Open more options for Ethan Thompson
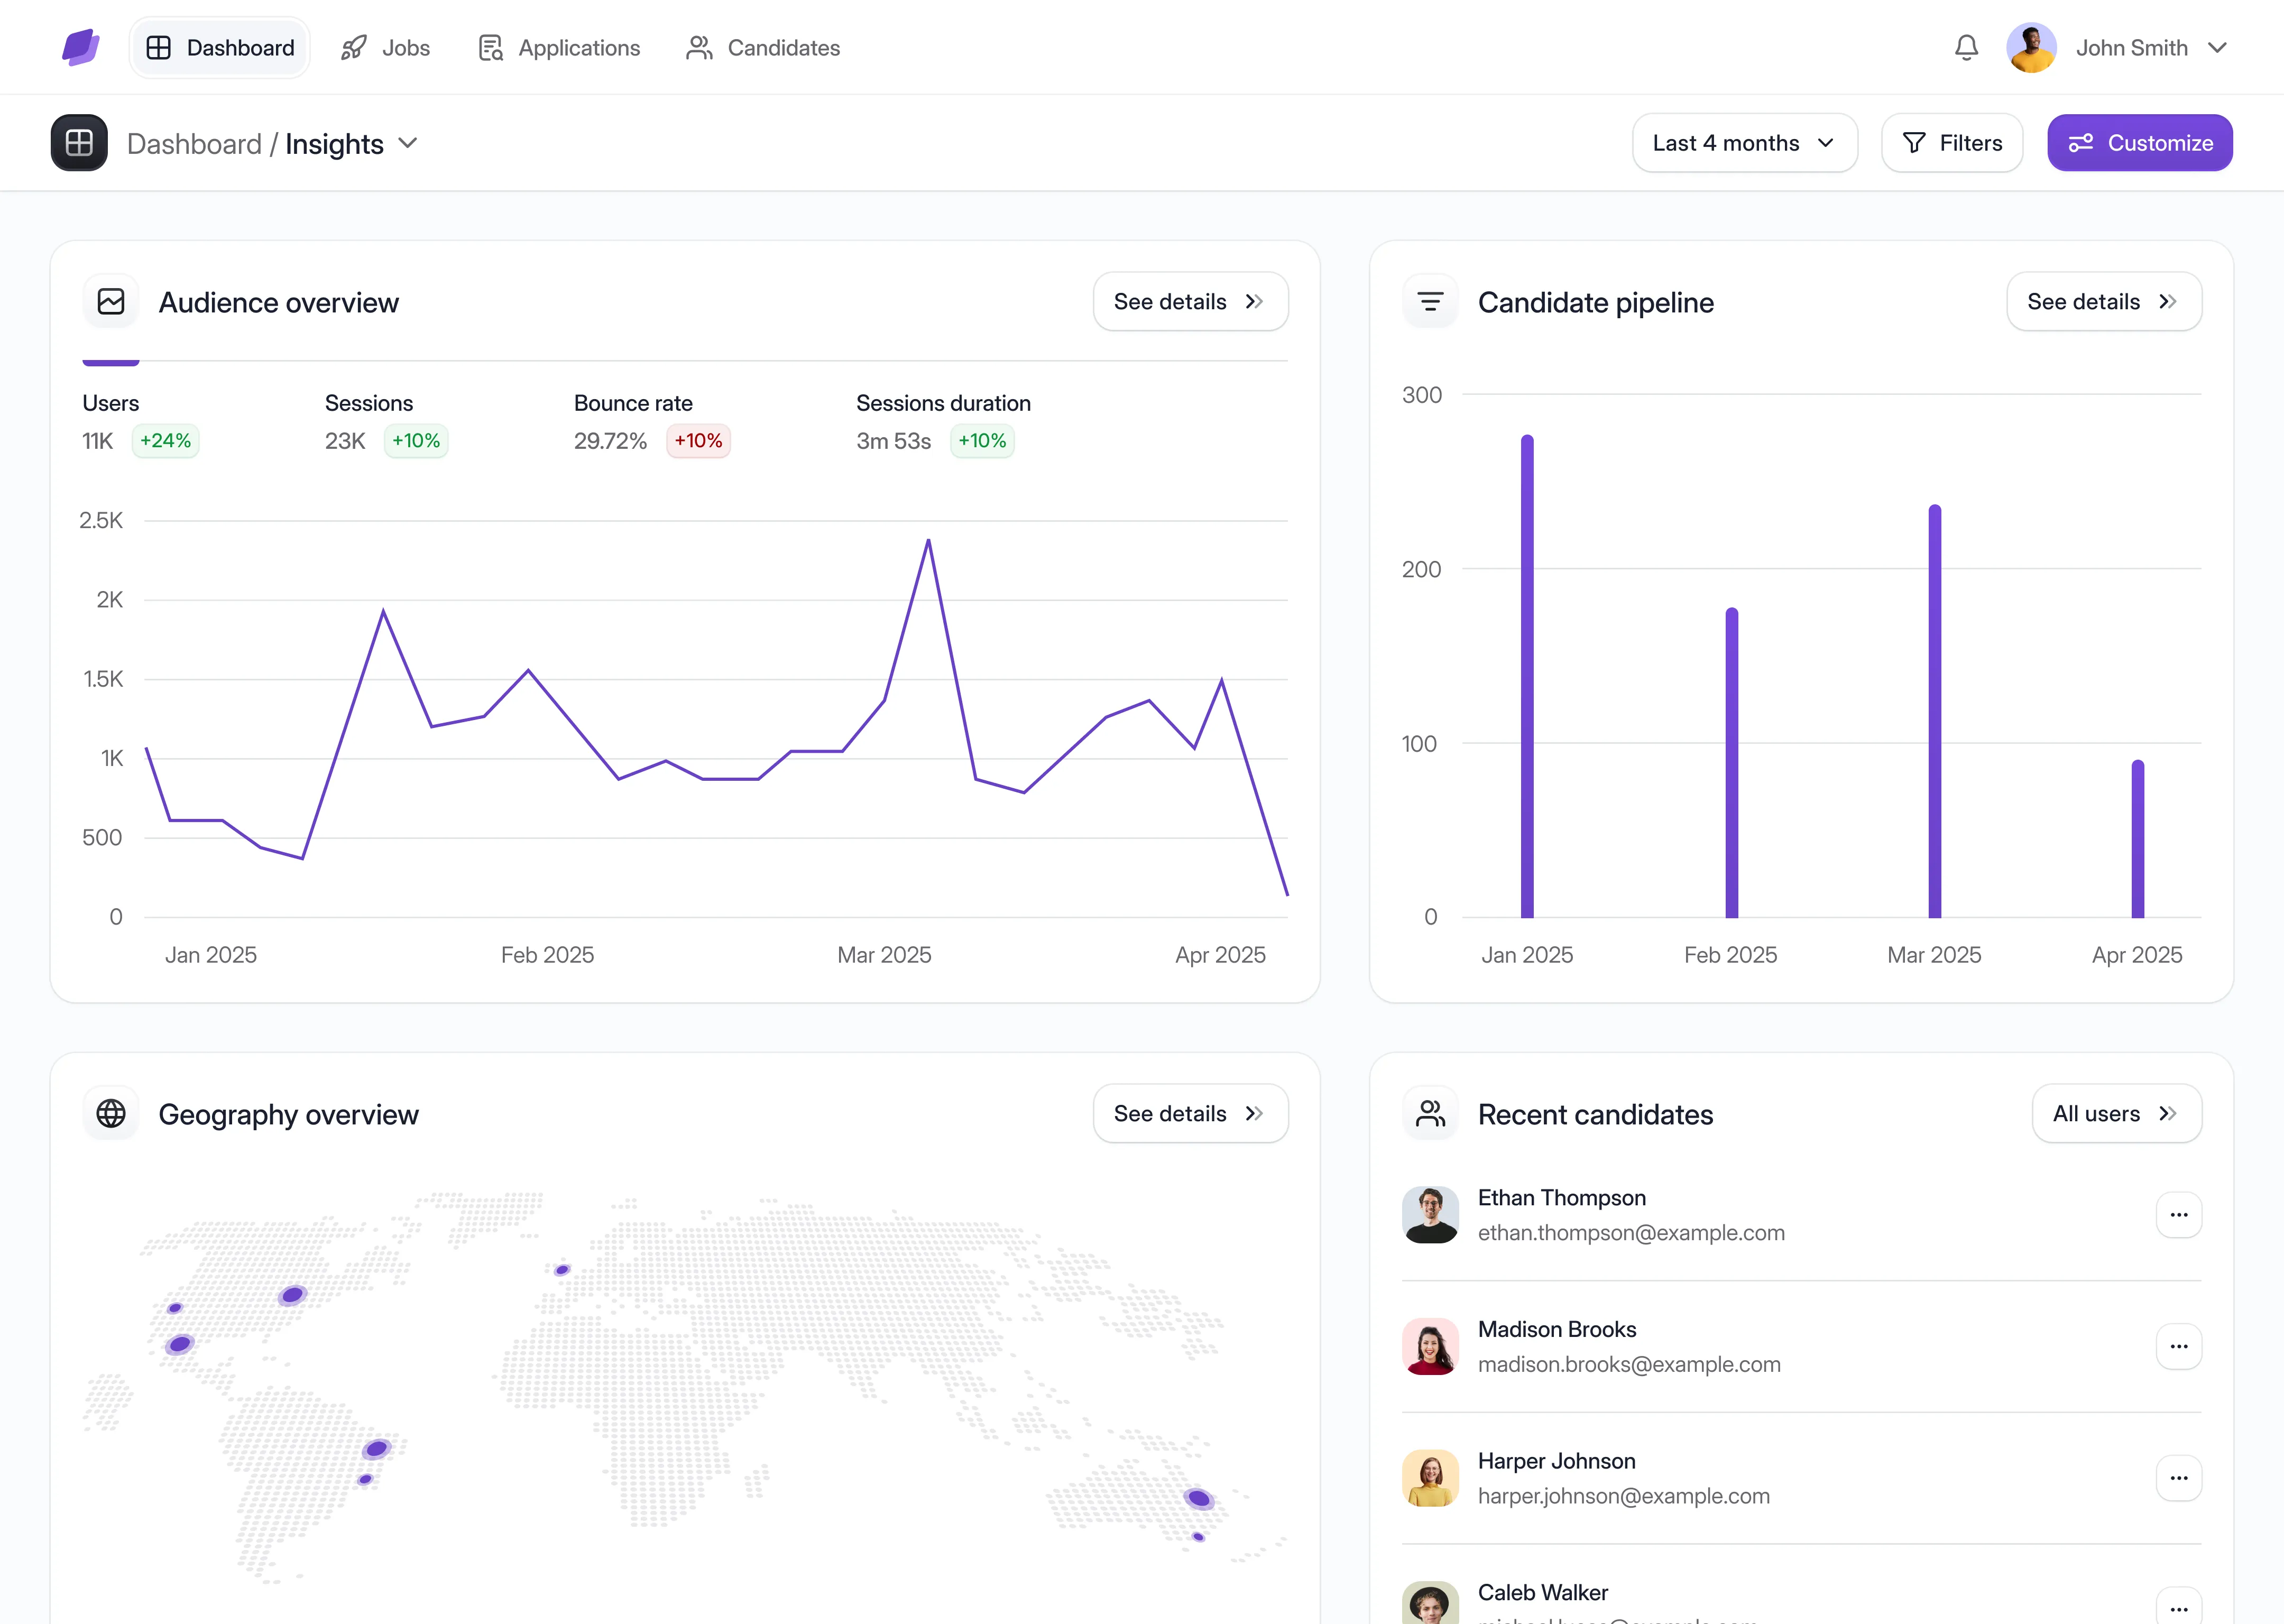This screenshot has width=2284, height=1624. coord(2178,1215)
